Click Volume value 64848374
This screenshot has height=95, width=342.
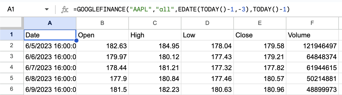312,57
